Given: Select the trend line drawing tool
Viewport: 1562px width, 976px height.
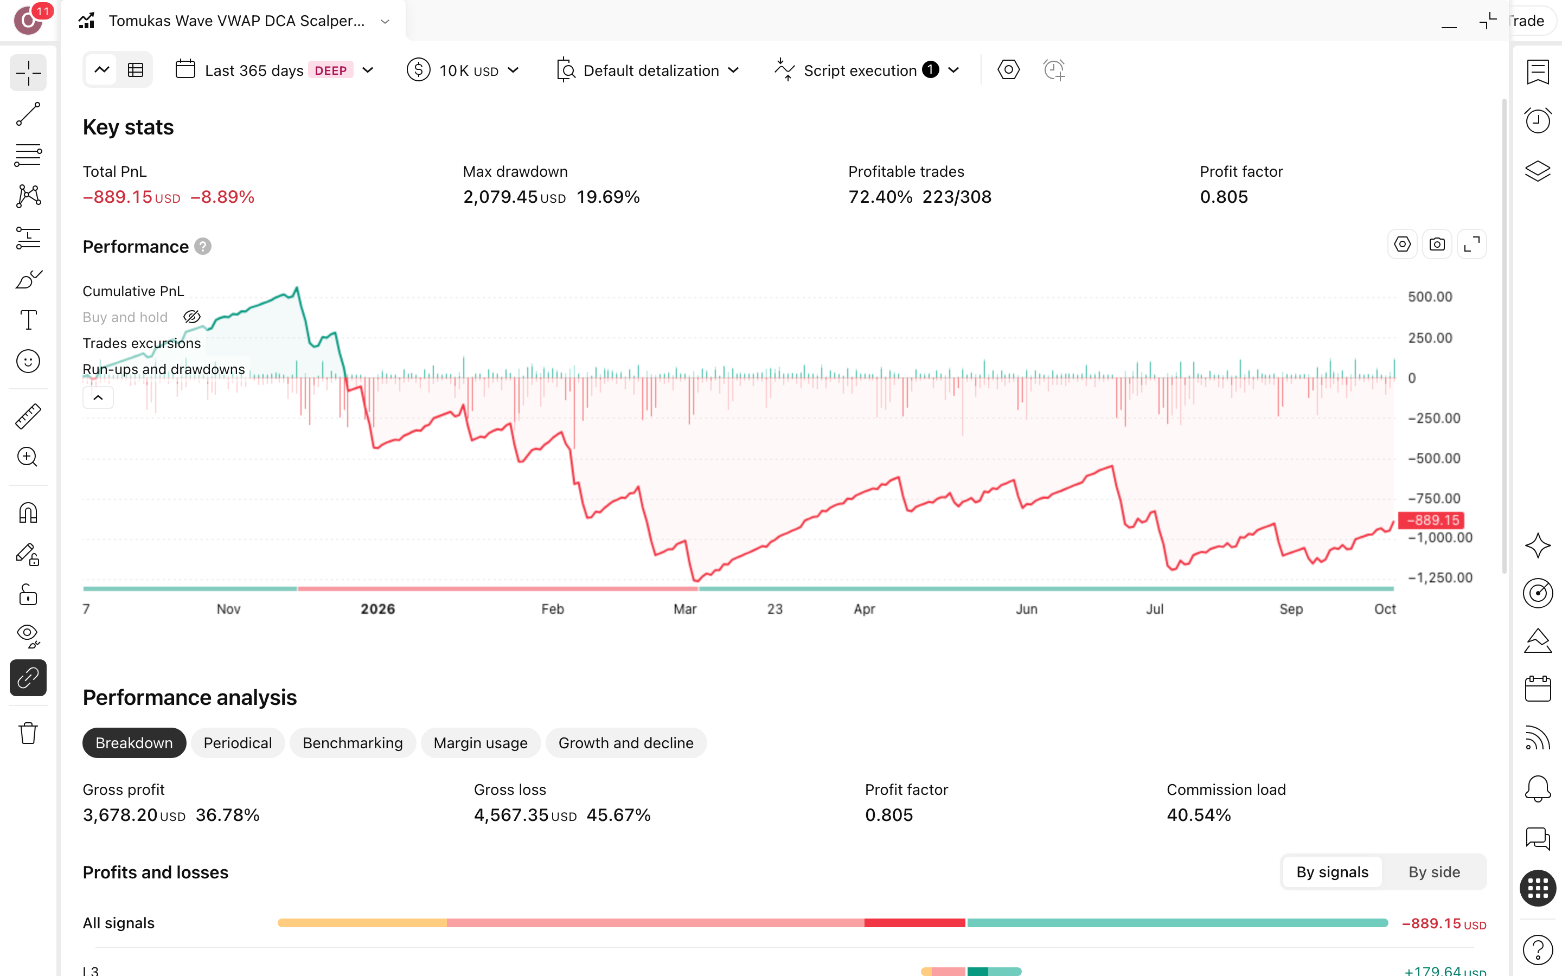Looking at the screenshot, I should [28, 114].
